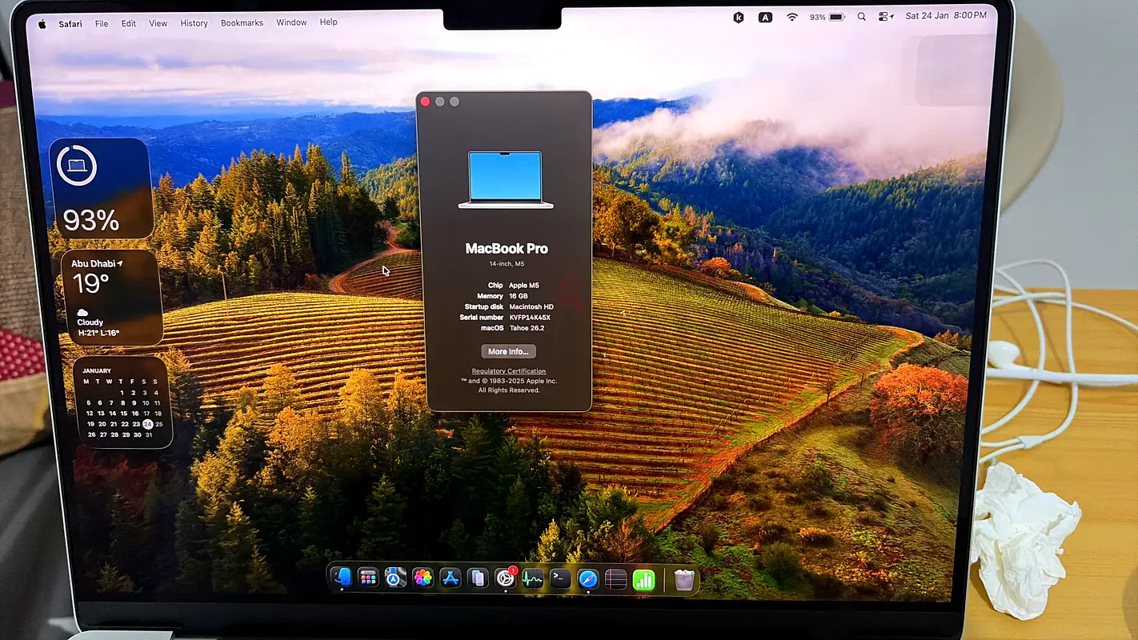Open Finder from the dock

(342, 578)
